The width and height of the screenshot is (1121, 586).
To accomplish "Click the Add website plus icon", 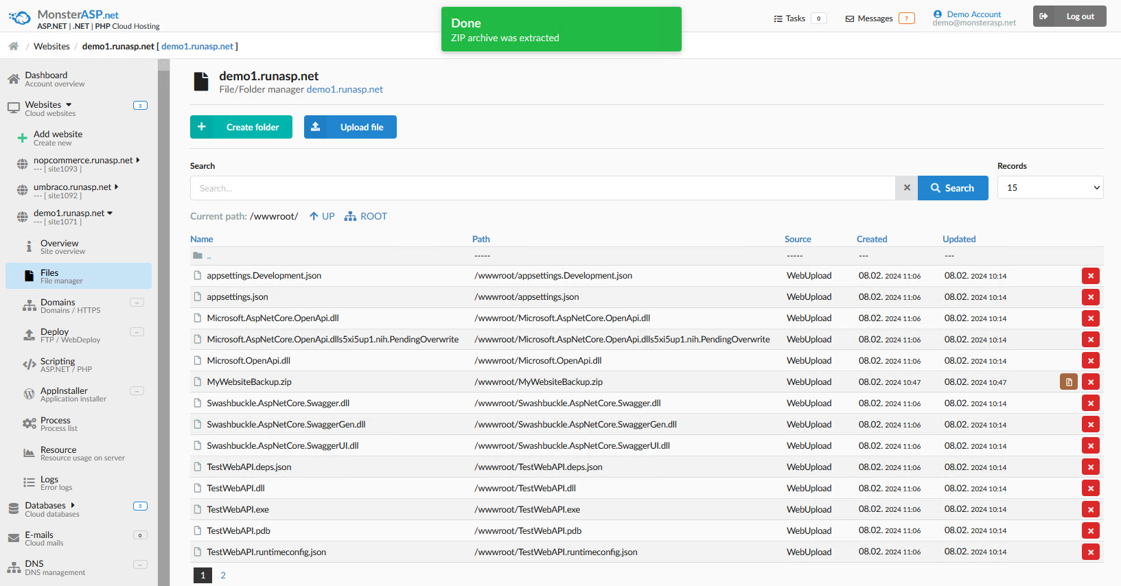I will coord(22,138).
